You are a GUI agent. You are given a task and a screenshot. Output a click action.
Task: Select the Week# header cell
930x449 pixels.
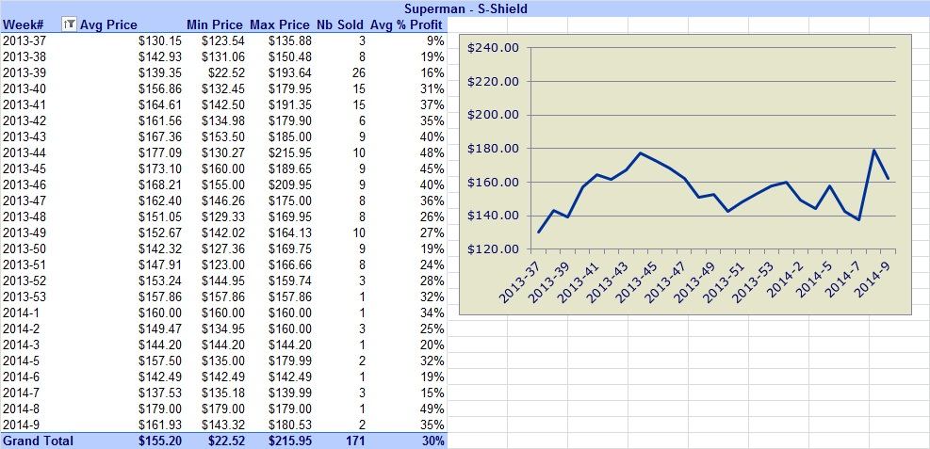point(24,24)
